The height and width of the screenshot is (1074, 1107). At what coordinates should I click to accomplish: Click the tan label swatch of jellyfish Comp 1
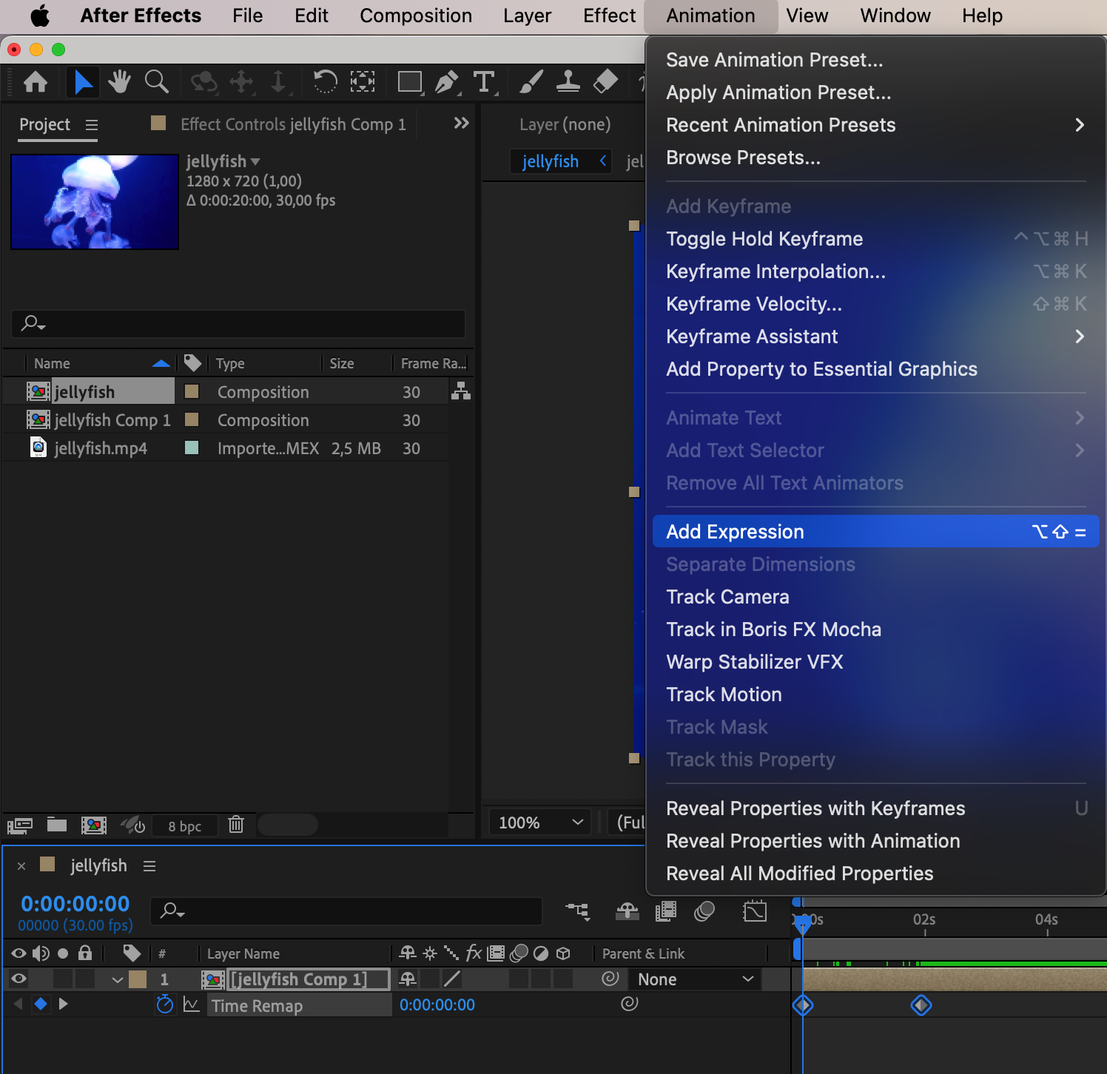pos(192,419)
